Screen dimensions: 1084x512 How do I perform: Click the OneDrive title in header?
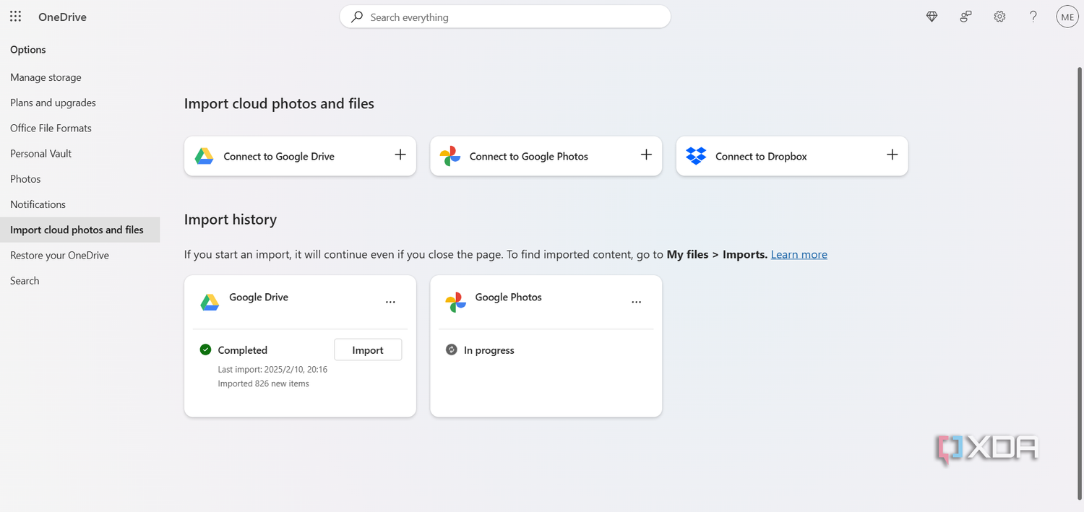coord(62,17)
